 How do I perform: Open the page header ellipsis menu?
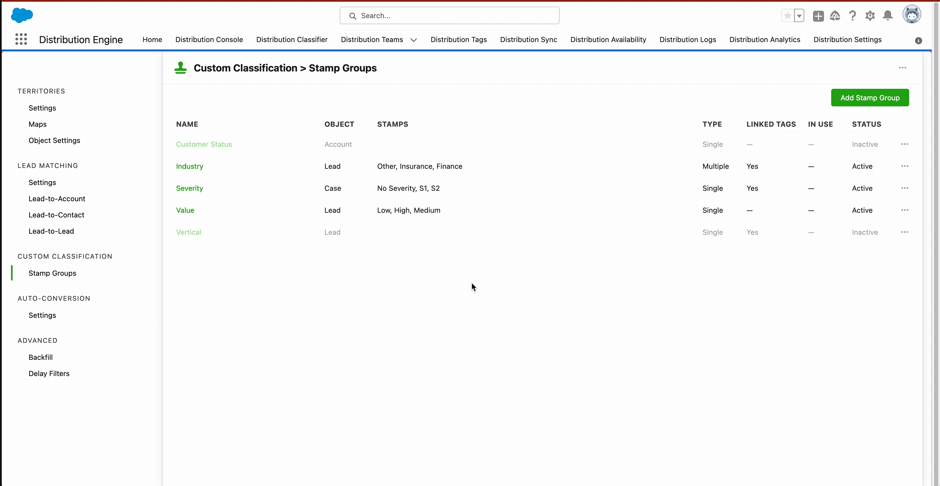coord(902,68)
